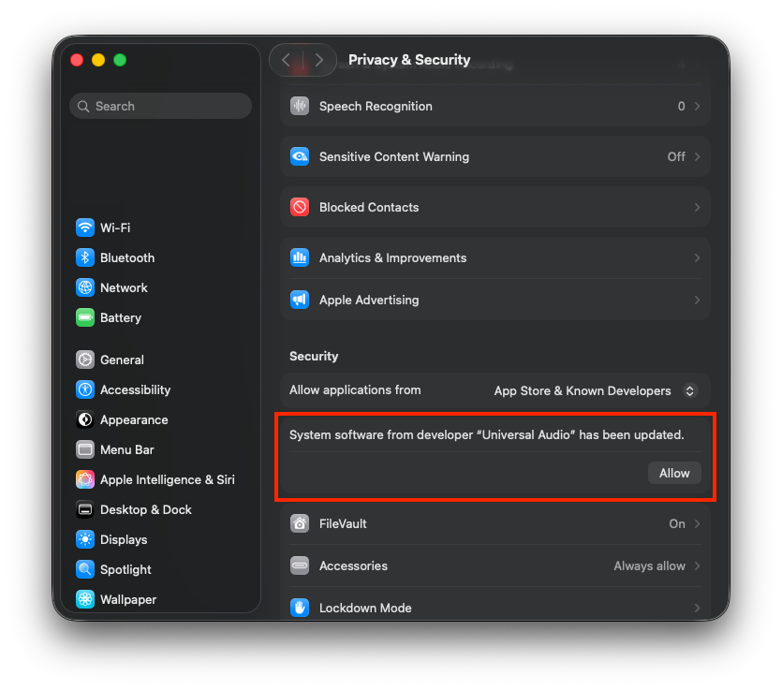Click the Search field in sidebar

[x=160, y=106]
